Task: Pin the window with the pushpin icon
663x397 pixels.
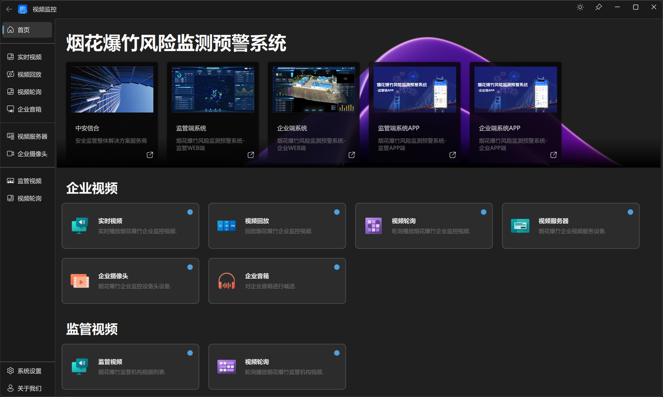Action: [x=598, y=7]
